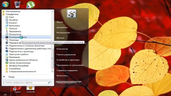The height and width of the screenshot is (96, 171).
Task: Click the green Центр синхронизации icon
Action: [7, 63]
